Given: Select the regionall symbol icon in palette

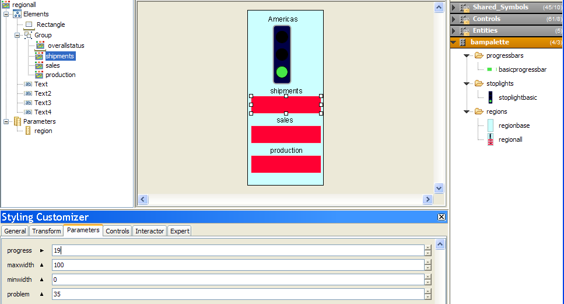Looking at the screenshot, I should coord(490,139).
